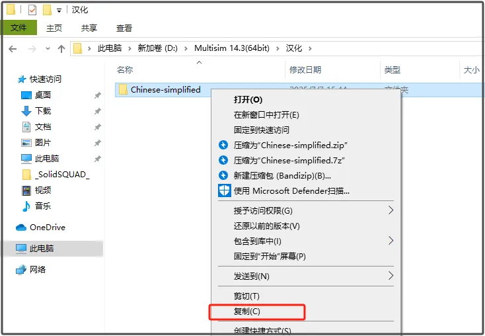Expand chevron after 新加卷 (D:) breadcrumb
Screen dimensions: 485x336
click(x=186, y=48)
